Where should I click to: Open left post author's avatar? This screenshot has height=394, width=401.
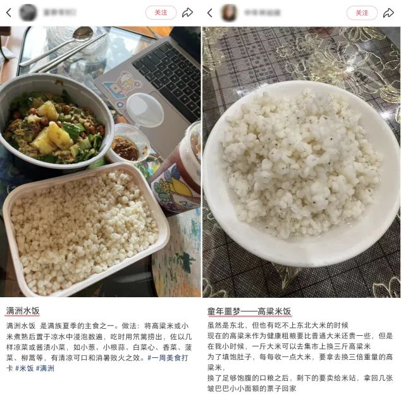[28, 13]
